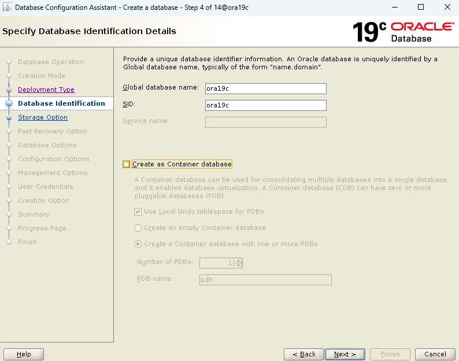The height and width of the screenshot is (361, 459).
Task: Click the 'Number of PDBs:' label
Action: point(165,262)
